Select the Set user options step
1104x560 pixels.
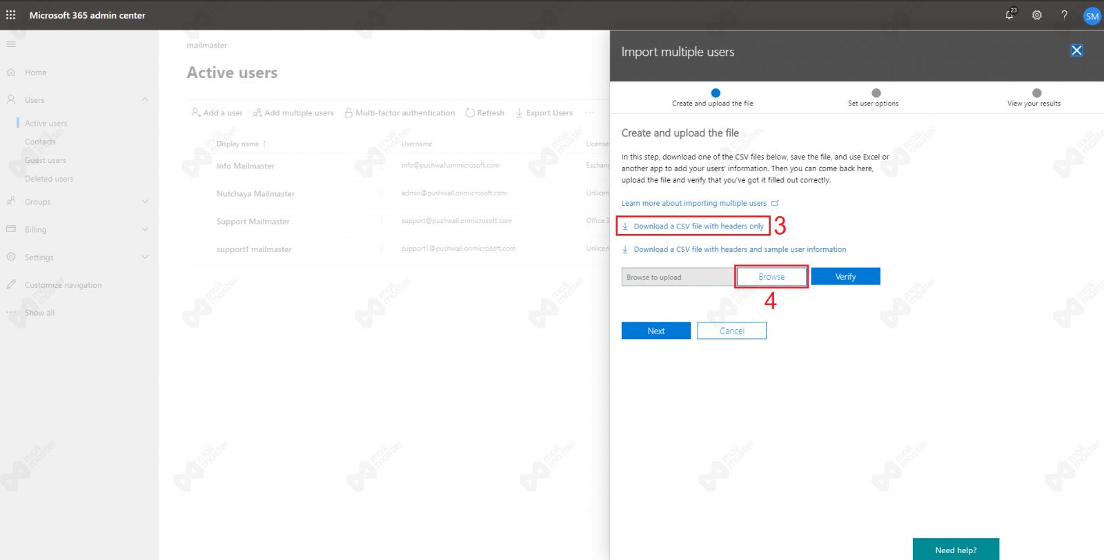[x=874, y=98]
